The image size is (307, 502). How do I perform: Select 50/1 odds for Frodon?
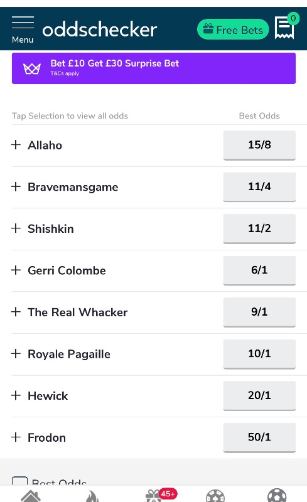click(x=259, y=437)
